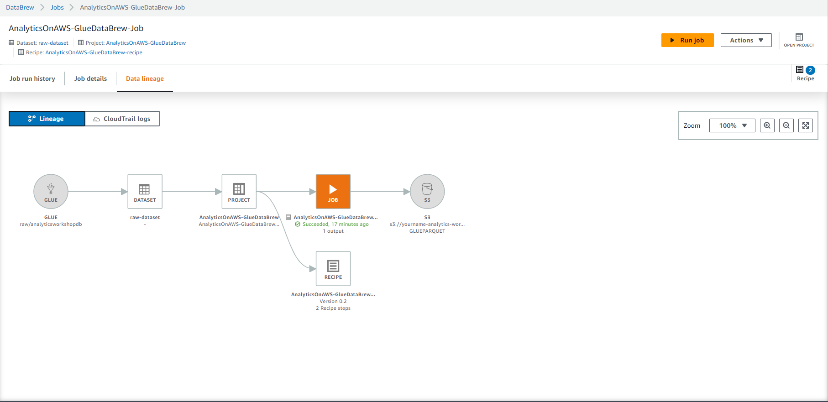
Task: Click the dataset grid icon next to Dataset label
Action: [x=11, y=43]
